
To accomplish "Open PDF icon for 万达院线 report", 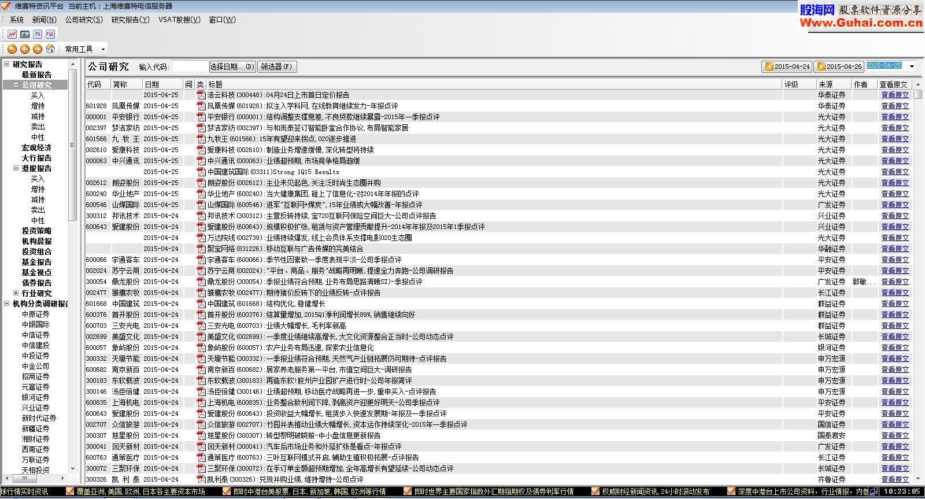I will tap(201, 238).
